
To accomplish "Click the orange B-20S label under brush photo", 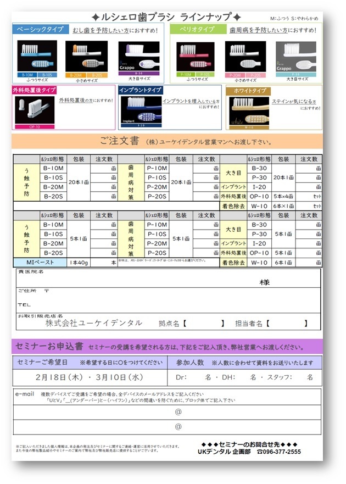I will pyautogui.click(x=97, y=75).
